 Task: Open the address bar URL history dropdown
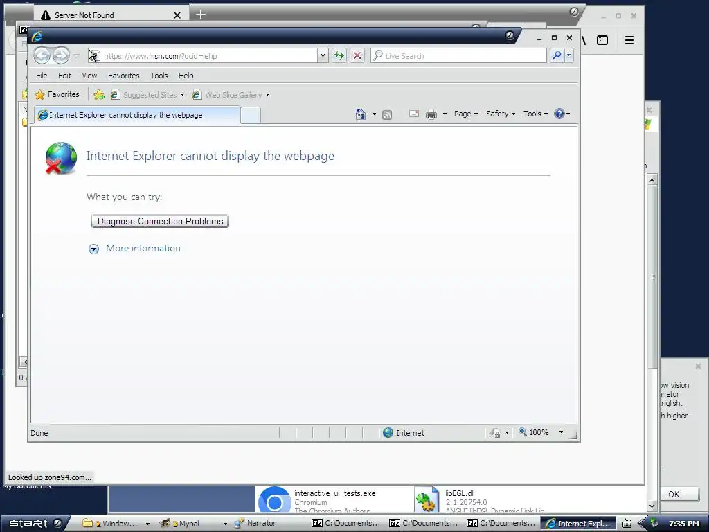coord(323,56)
